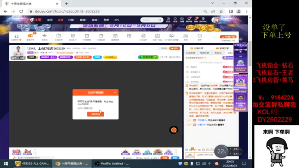Viewport: 299px width, 168px height.
Task: Expand the 主播投稿 link in chat panel
Action: point(197,48)
